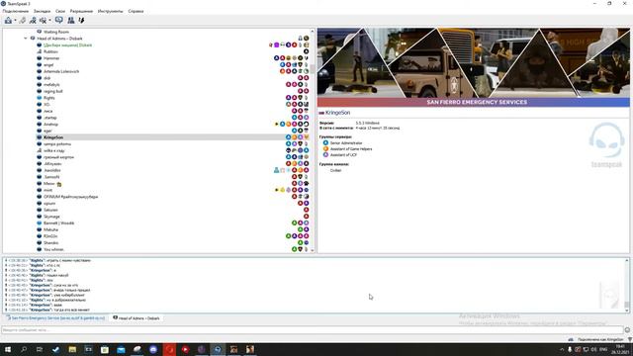Screen dimensions: 633x356
Task: Select user Hammer in the channel tree
Action: point(51,58)
